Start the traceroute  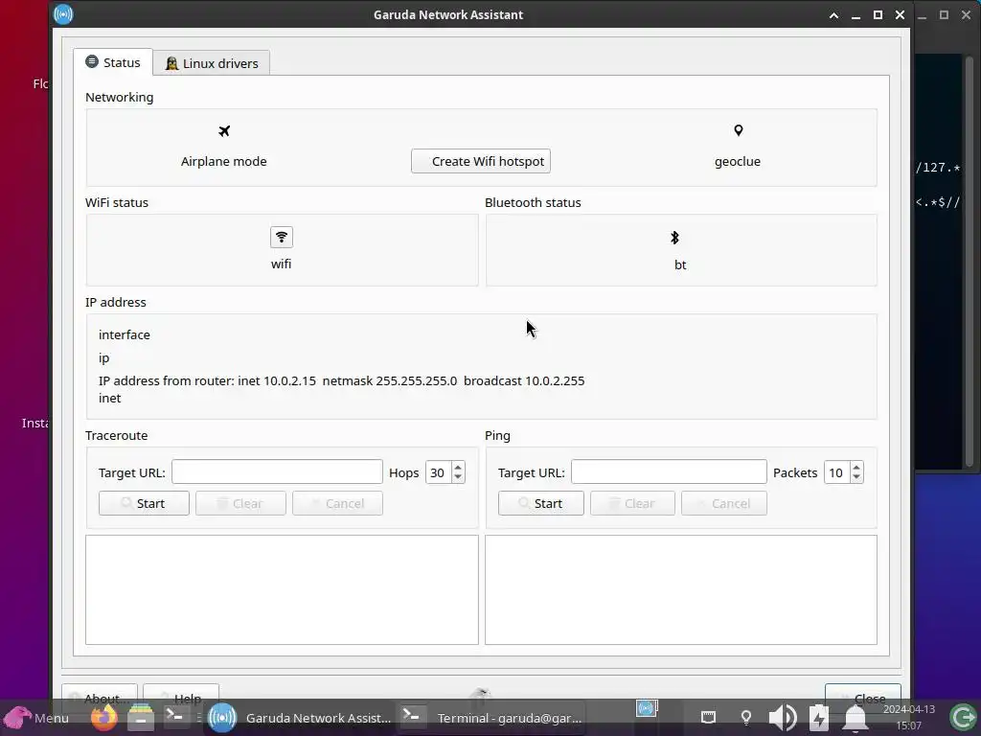[x=144, y=503]
